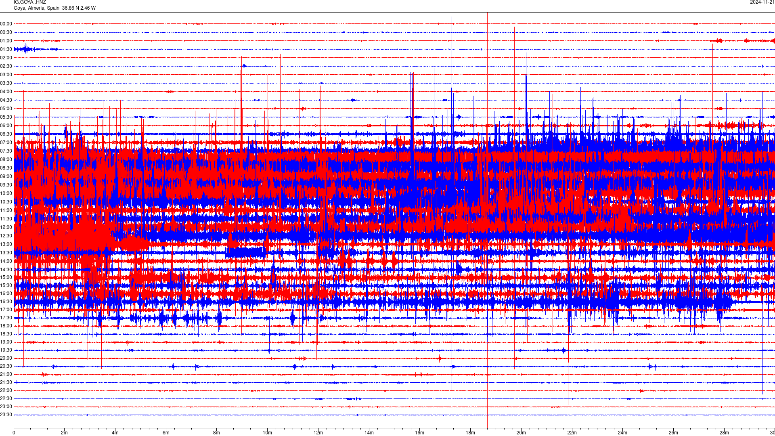Viewport: 775px width, 436px height.
Task: Select the 02:00 time row label
Action: coord(6,58)
